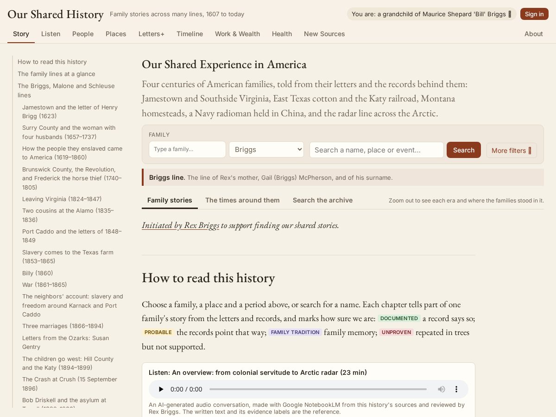Go to the Timeline tab
Viewport: 556px width, 417px height.
tap(190, 34)
